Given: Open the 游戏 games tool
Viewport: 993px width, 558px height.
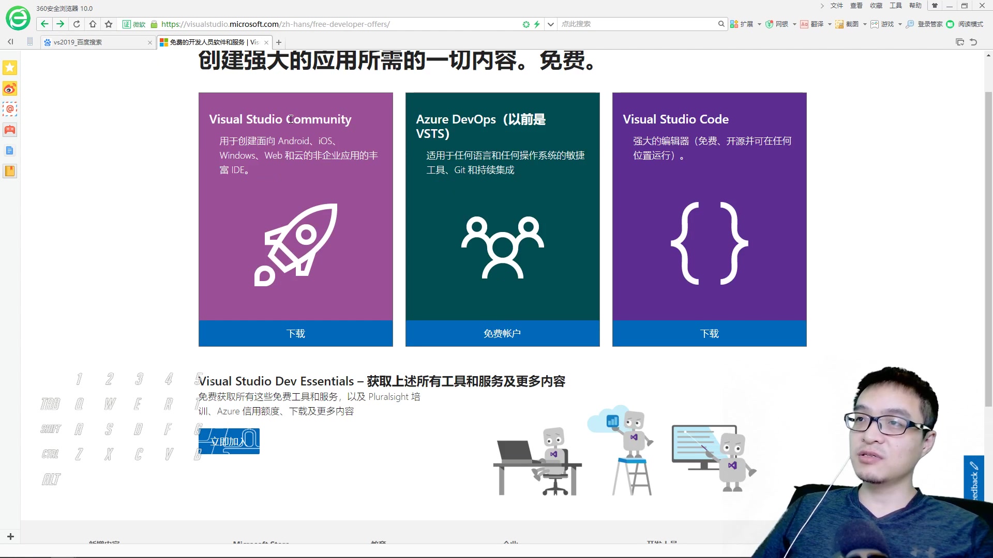Looking at the screenshot, I should tap(882, 24).
